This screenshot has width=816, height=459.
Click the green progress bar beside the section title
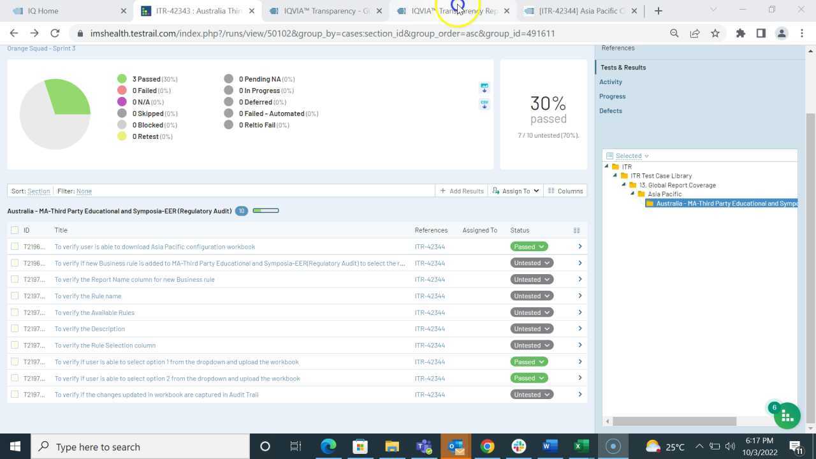[266, 210]
